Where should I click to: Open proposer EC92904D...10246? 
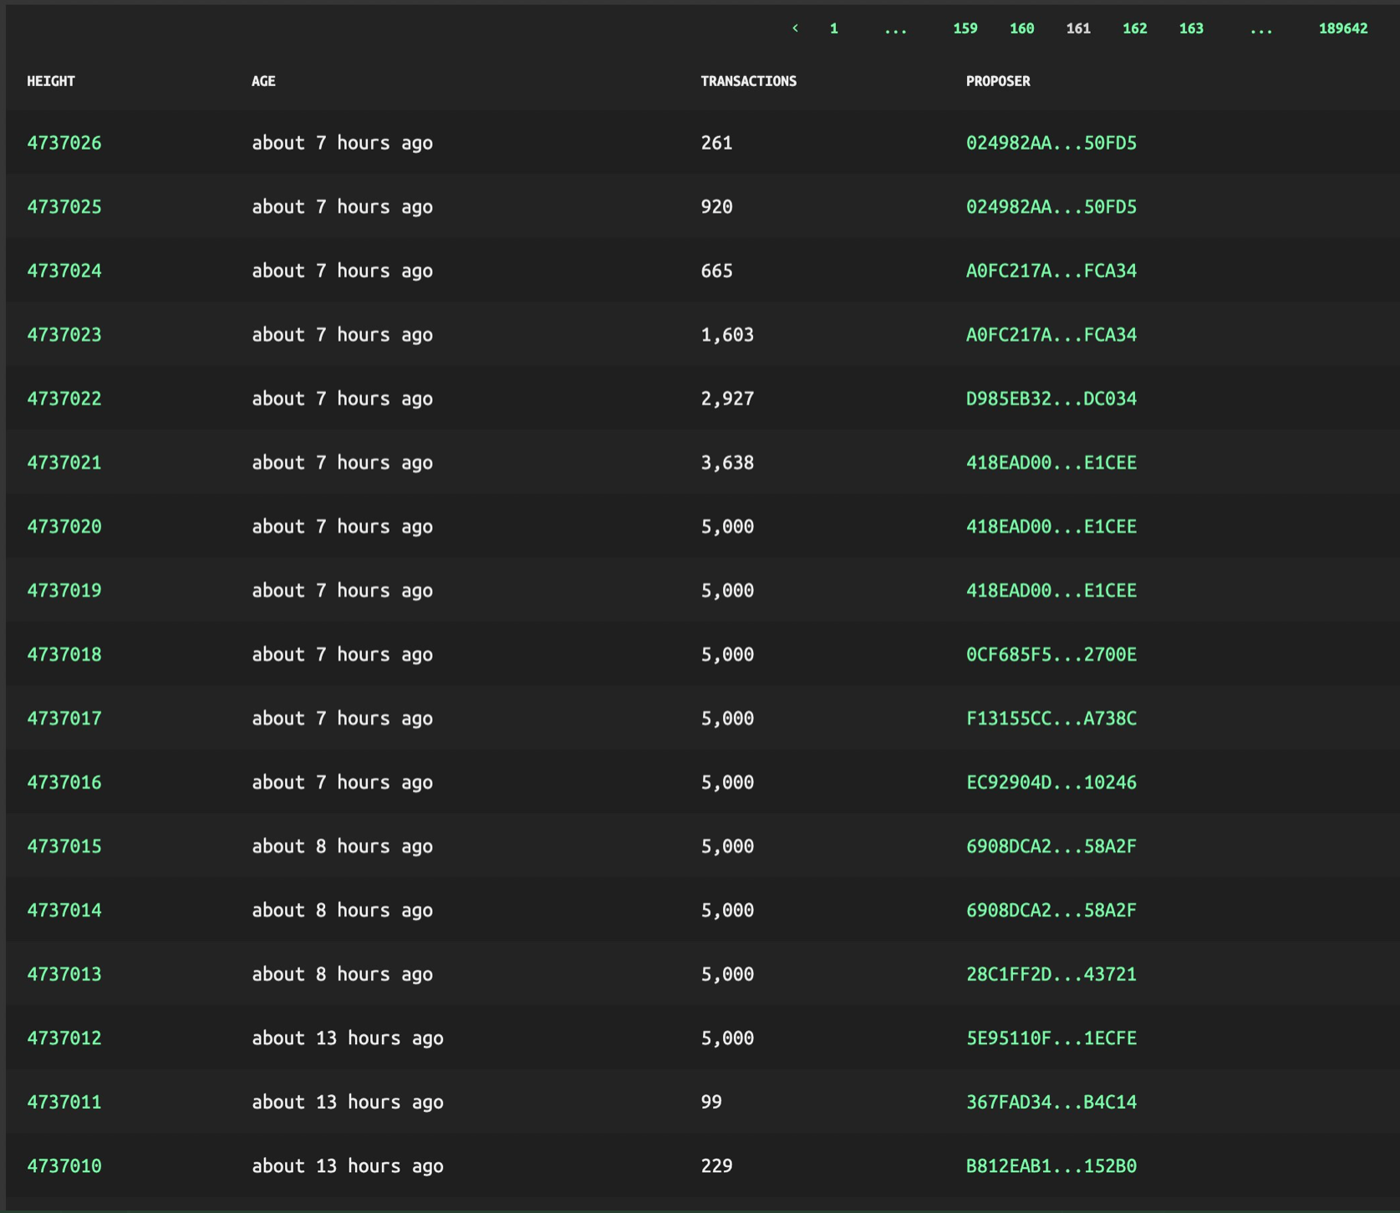[1051, 783]
